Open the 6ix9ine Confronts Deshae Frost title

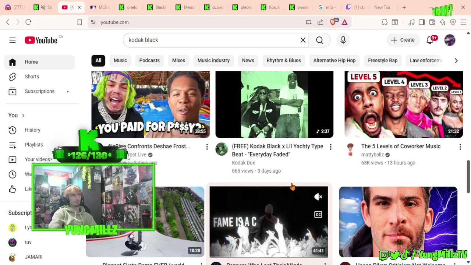(x=149, y=146)
